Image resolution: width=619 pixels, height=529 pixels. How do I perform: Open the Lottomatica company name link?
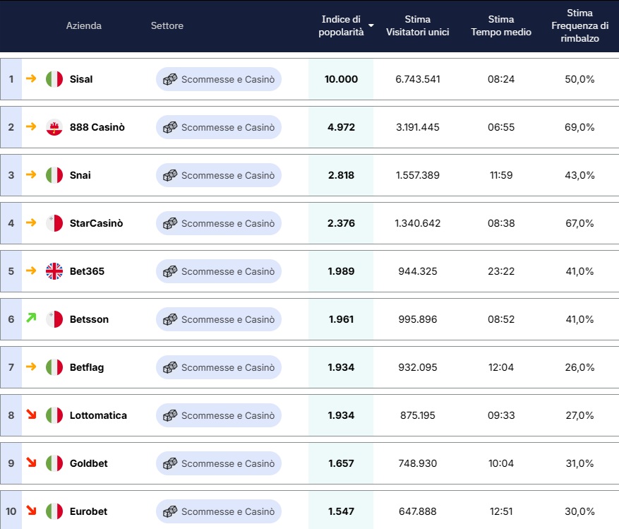pos(98,415)
